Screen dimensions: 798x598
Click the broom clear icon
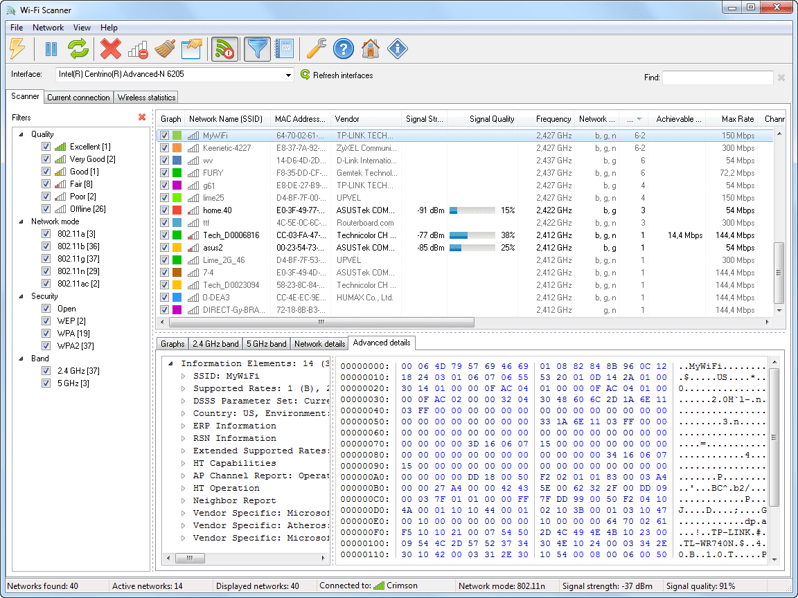(164, 48)
